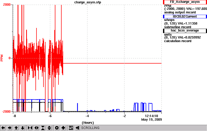Click the circle auto-scale icon
Viewport: 207px width, 131px height.
tap(57, 128)
